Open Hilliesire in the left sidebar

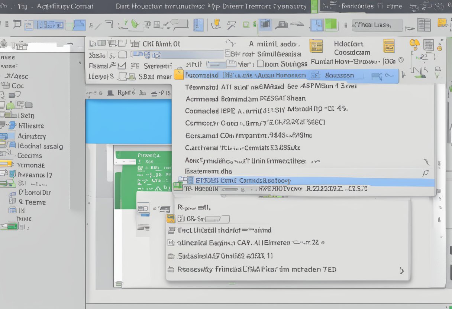(x=31, y=126)
